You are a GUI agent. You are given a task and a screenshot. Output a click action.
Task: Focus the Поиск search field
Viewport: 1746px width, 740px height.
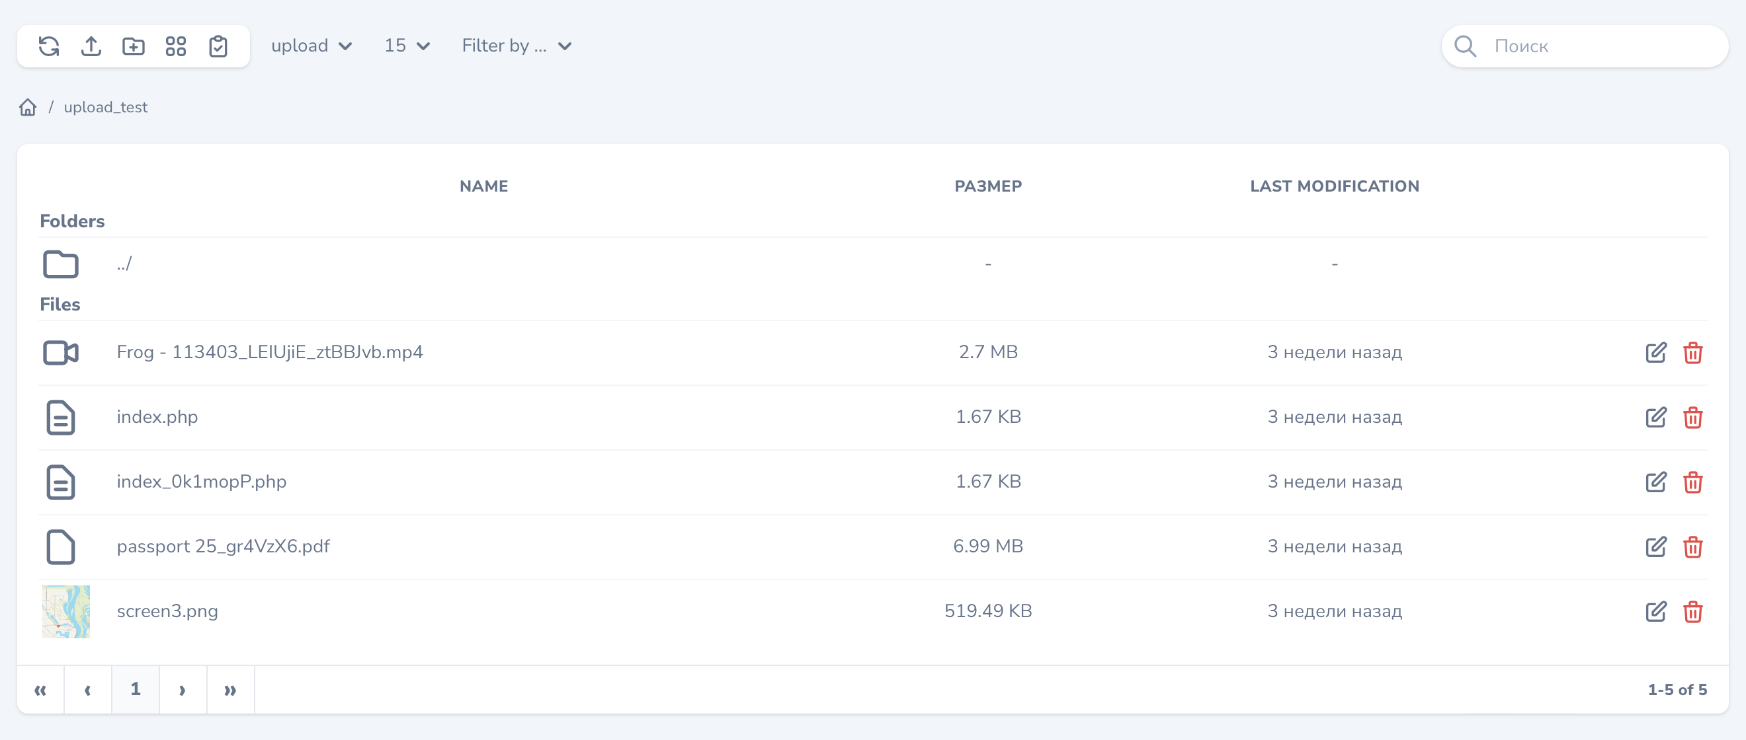(x=1600, y=46)
